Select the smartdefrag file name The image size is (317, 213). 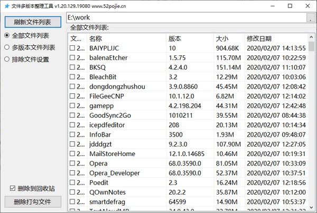tap(107, 202)
